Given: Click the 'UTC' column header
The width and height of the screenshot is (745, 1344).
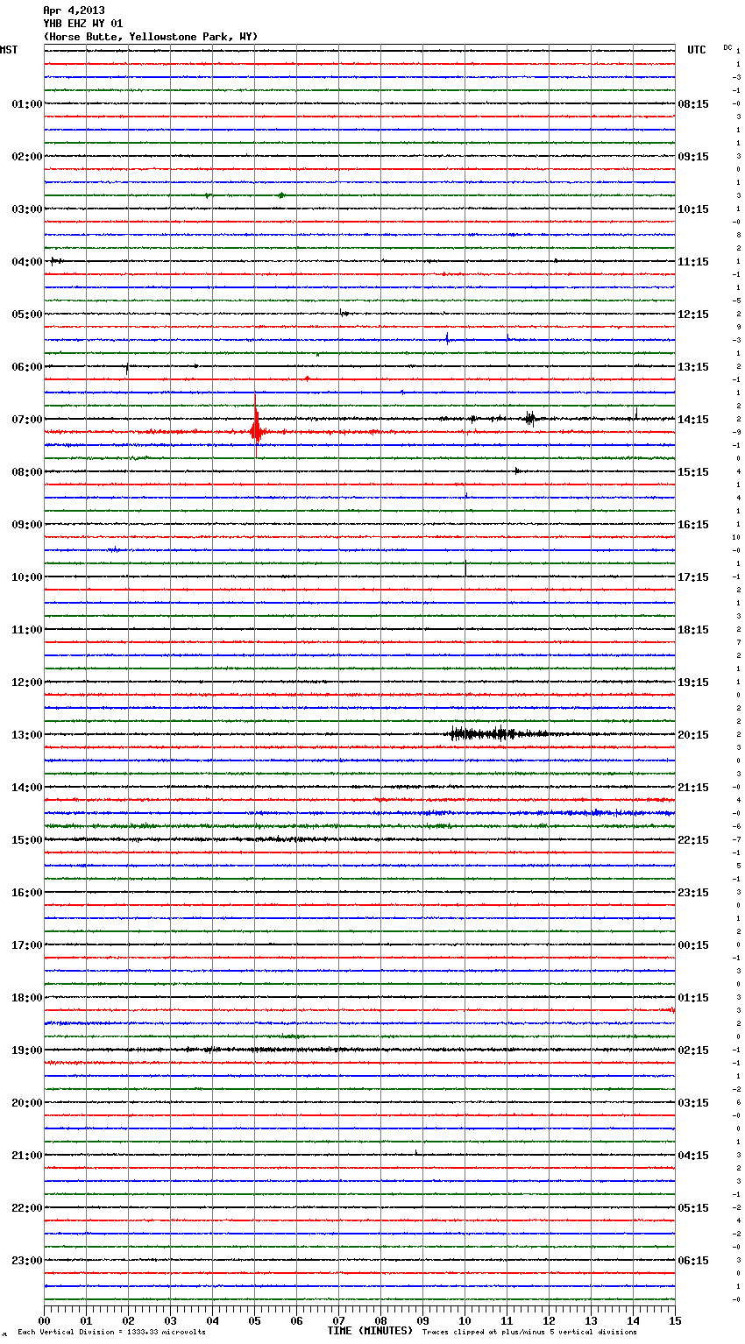Looking at the screenshot, I should click(697, 50).
